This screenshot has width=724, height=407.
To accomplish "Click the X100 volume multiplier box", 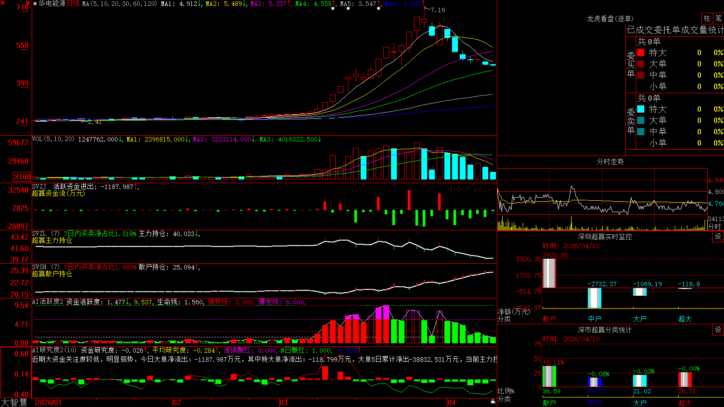I will tap(22, 177).
